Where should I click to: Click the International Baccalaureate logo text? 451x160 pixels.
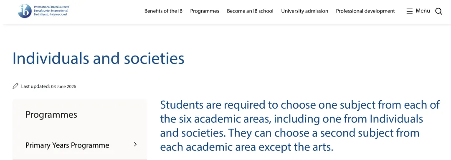coord(51,7)
